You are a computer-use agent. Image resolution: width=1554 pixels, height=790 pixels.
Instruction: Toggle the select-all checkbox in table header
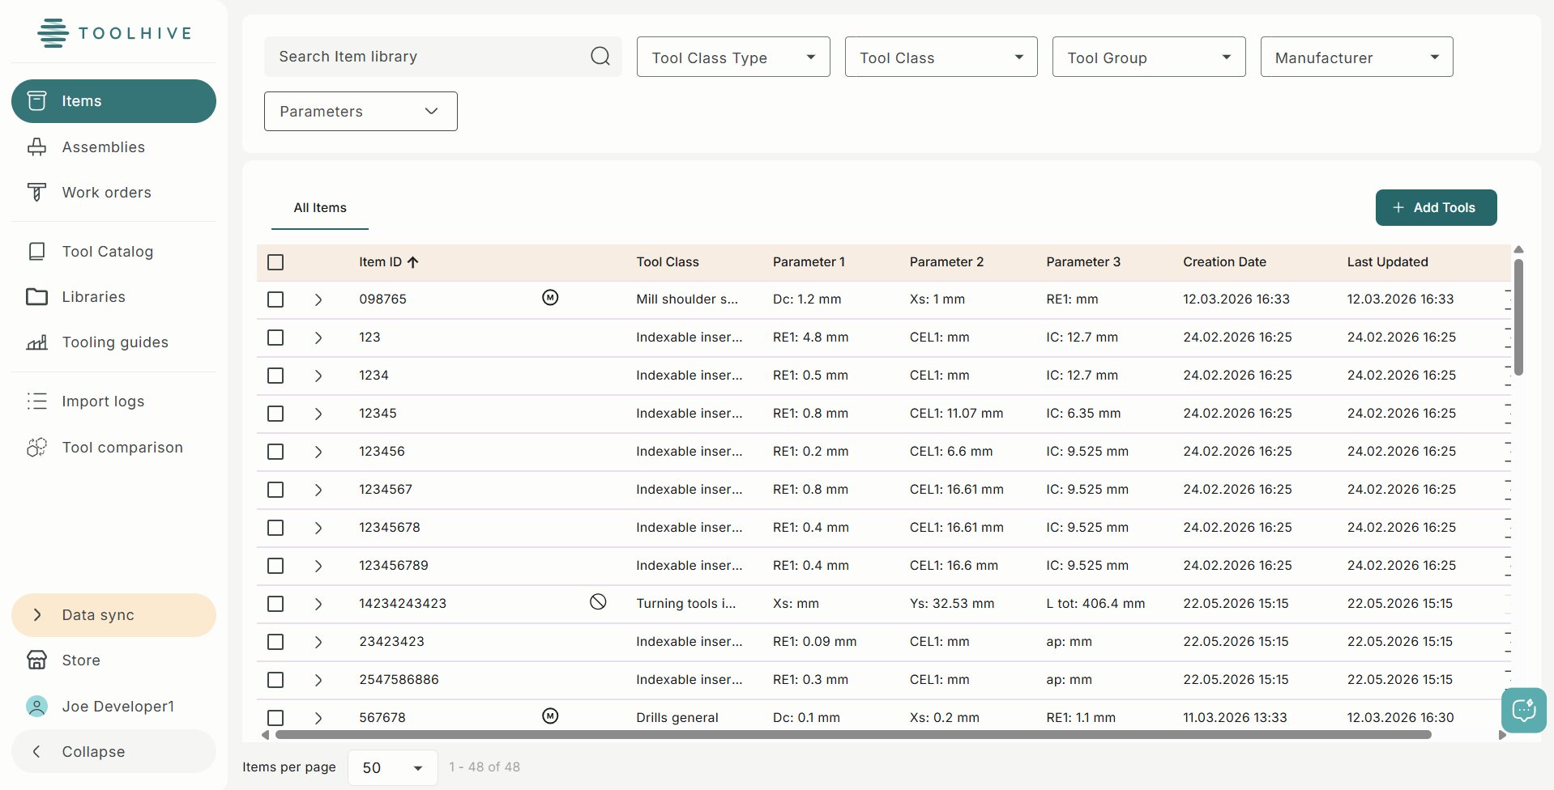click(275, 262)
